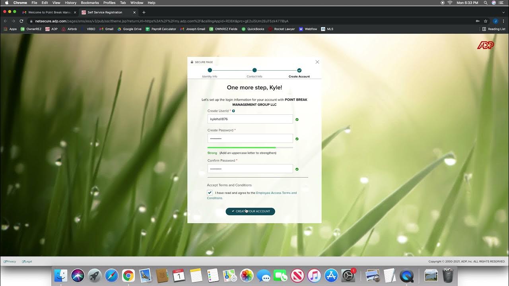Open Messages app in the dock
The width and height of the screenshot is (509, 286).
(264, 275)
